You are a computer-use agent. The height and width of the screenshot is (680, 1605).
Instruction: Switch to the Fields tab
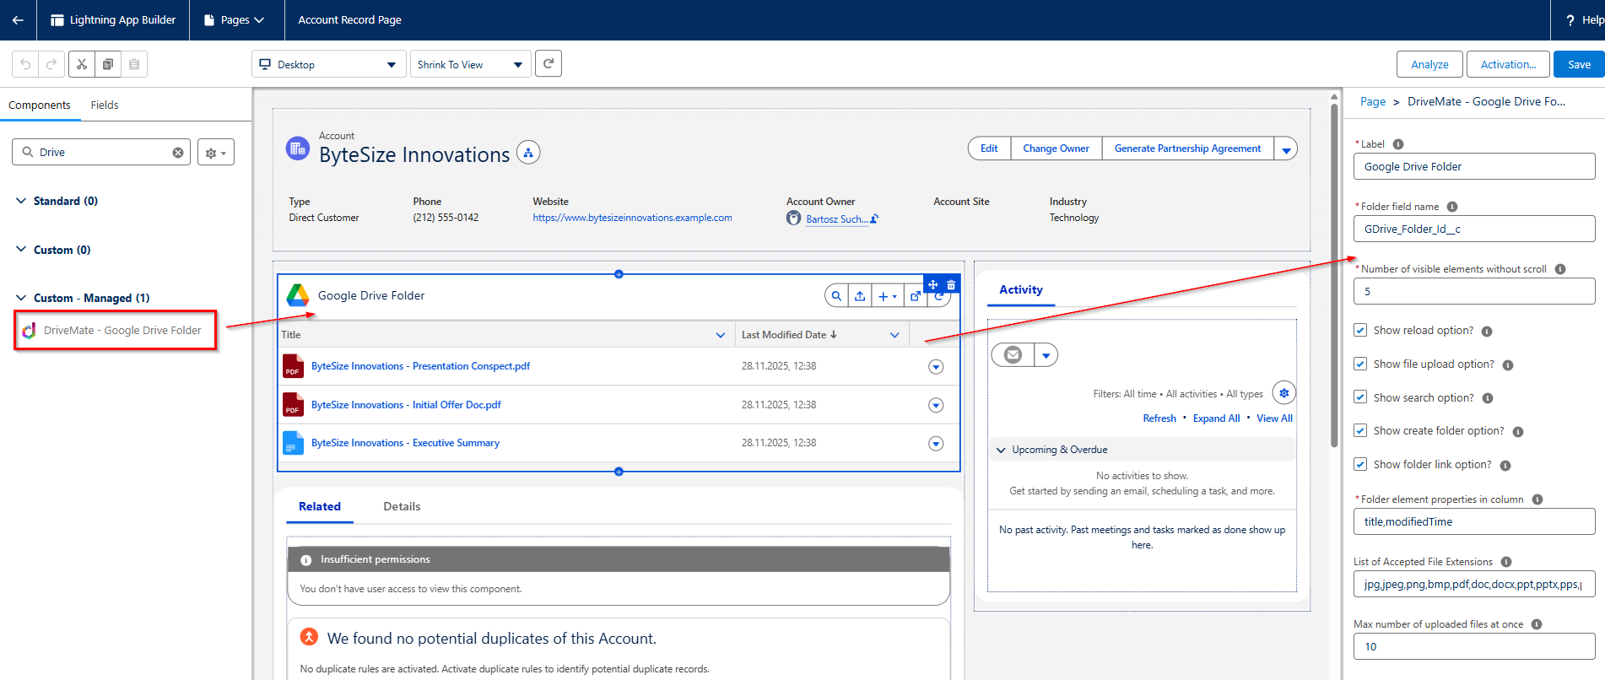(x=105, y=105)
